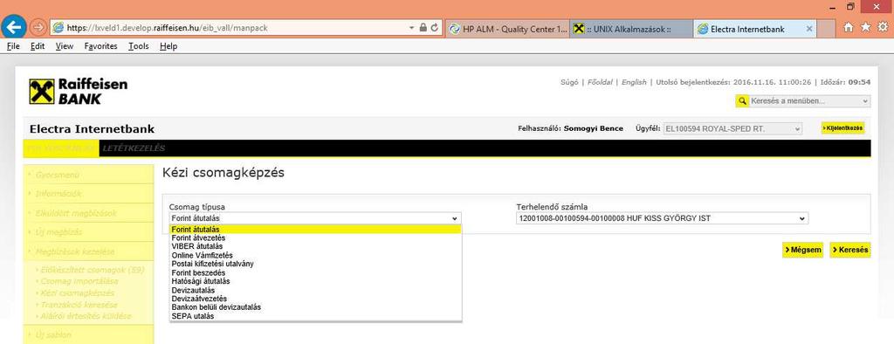Click the refresh icon in address bar
The width and height of the screenshot is (894, 344).
click(435, 27)
